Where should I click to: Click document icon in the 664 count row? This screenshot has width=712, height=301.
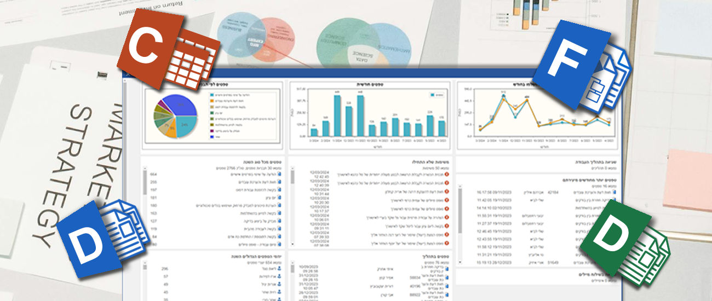(x=279, y=174)
